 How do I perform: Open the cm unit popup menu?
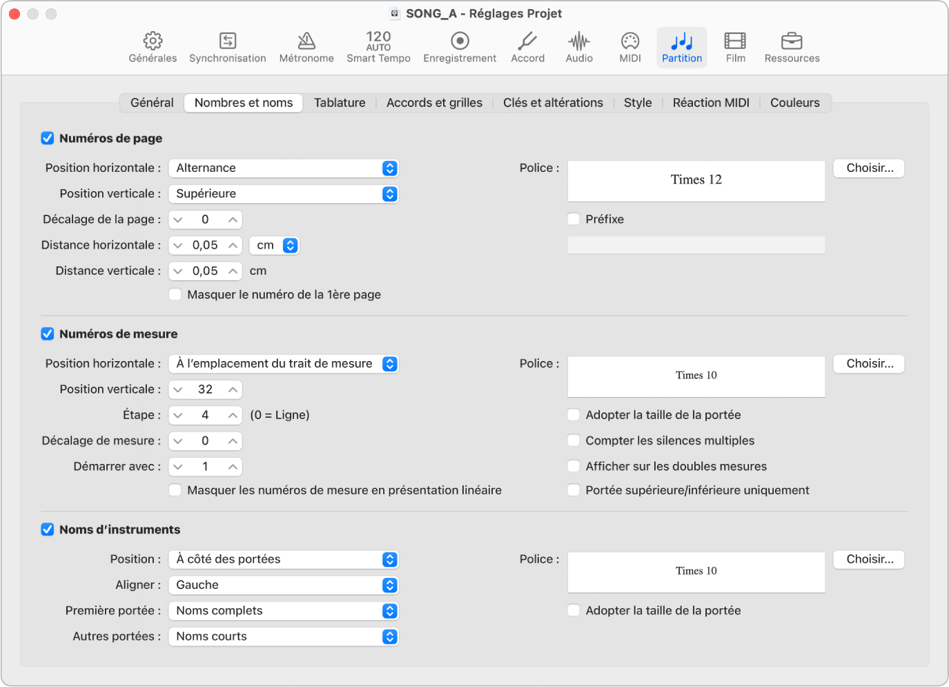pyautogui.click(x=275, y=245)
